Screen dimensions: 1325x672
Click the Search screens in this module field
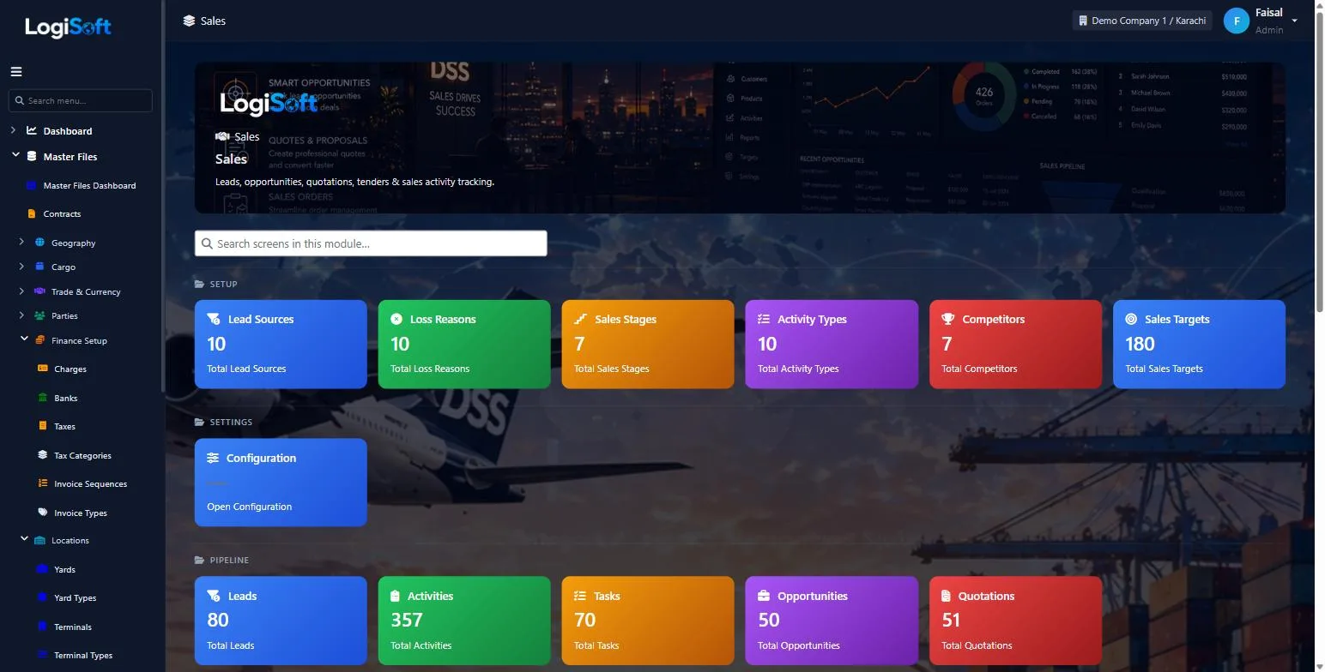[371, 243]
